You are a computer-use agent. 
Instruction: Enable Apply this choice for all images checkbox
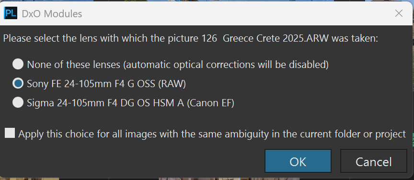[x=10, y=133]
